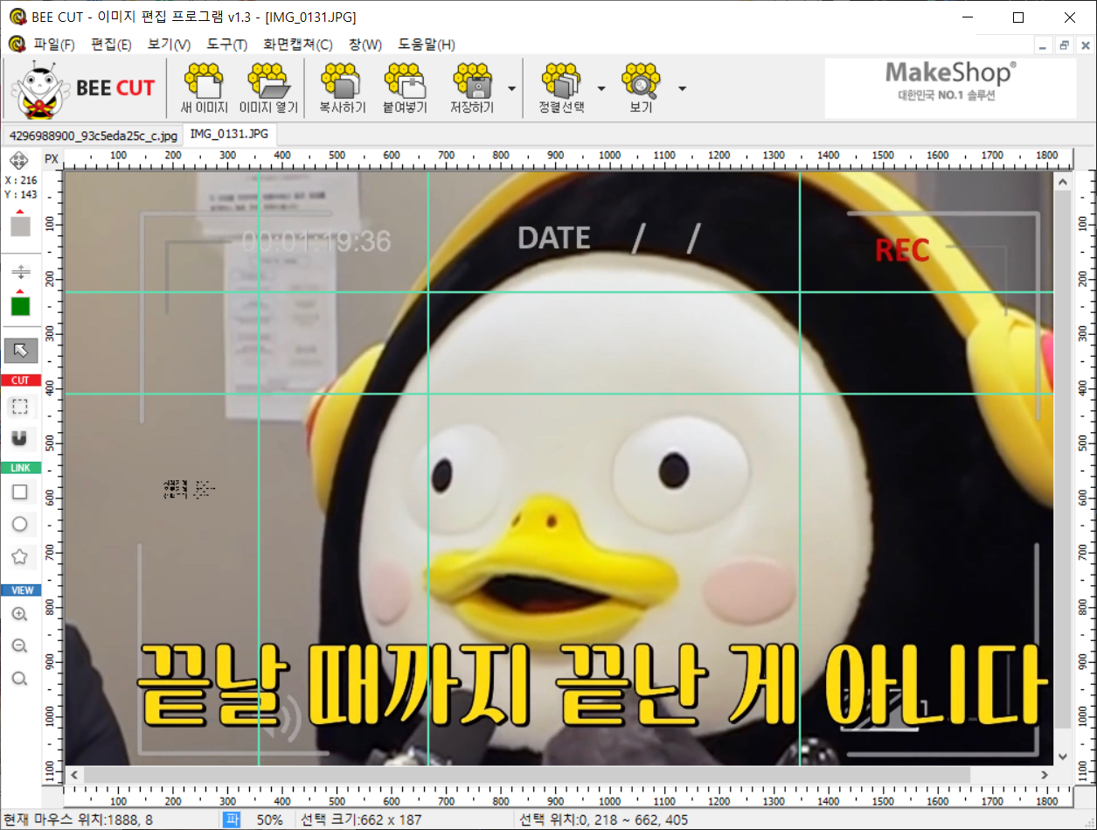Click the gray color swatch

pos(20,227)
